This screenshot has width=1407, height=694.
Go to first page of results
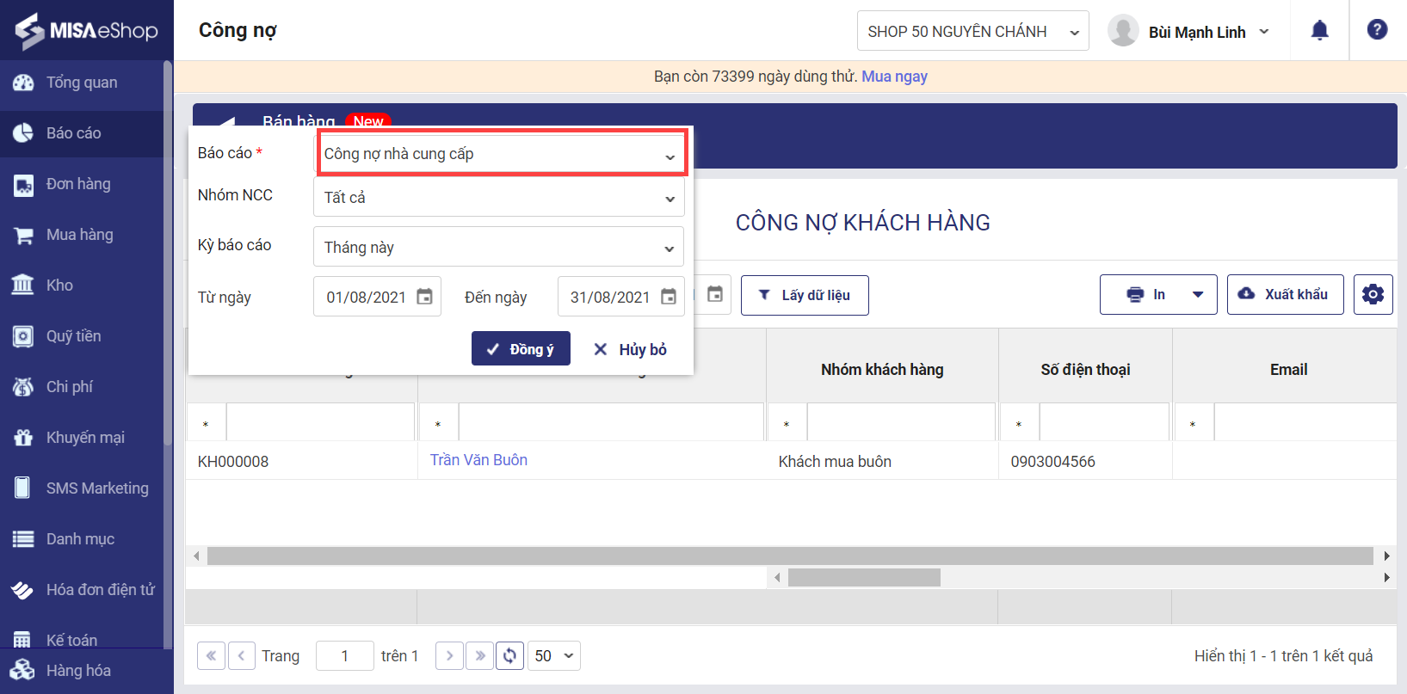tap(211, 656)
